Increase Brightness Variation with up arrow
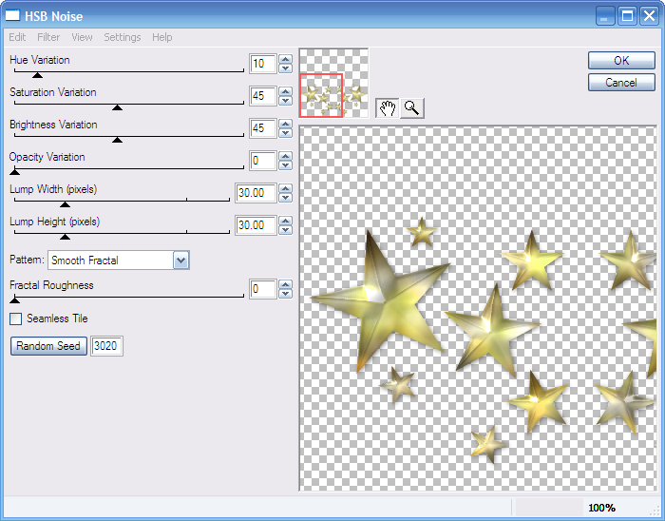The width and height of the screenshot is (665, 521). point(286,124)
